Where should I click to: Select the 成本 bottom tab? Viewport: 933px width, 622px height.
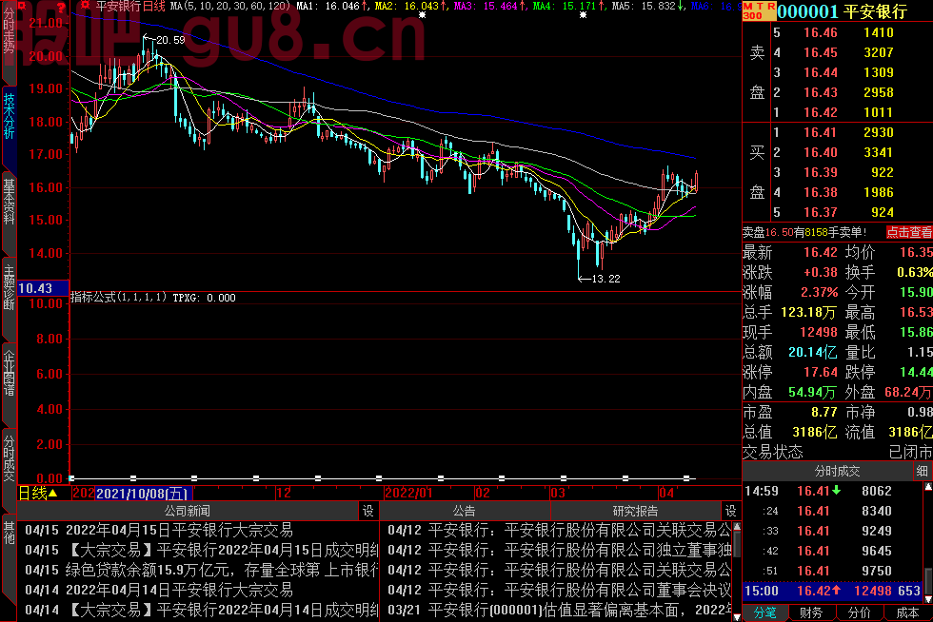(x=906, y=613)
